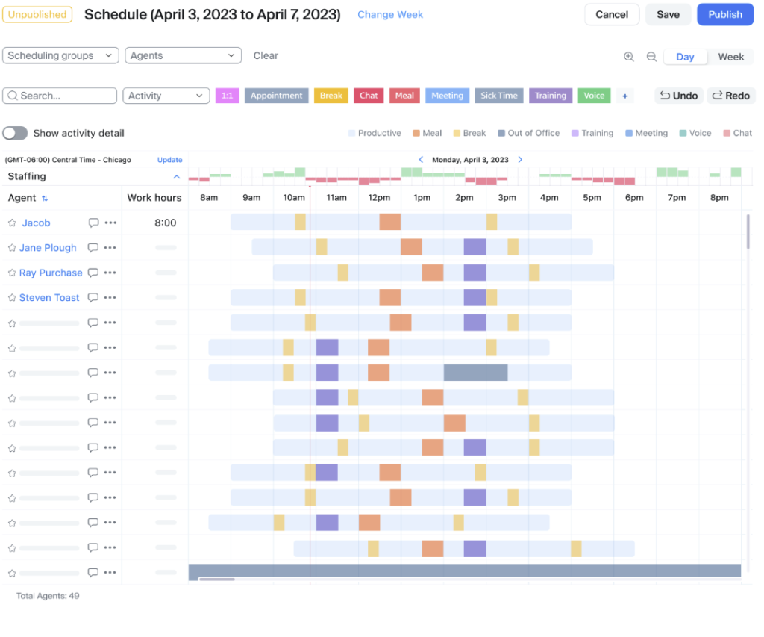Add activity with the plus icon

pyautogui.click(x=625, y=96)
